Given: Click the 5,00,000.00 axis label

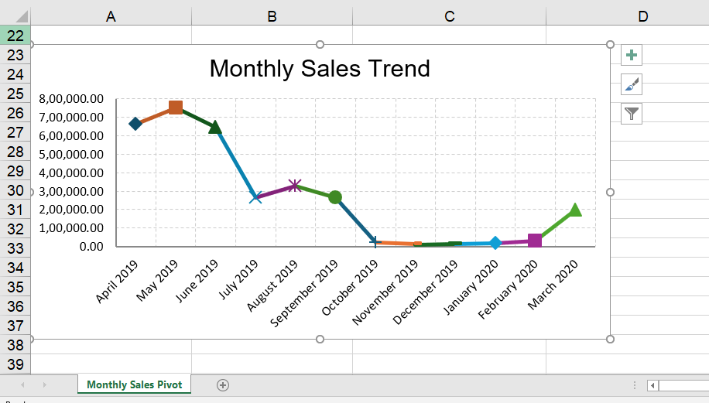Looking at the screenshot, I should click(x=71, y=154).
